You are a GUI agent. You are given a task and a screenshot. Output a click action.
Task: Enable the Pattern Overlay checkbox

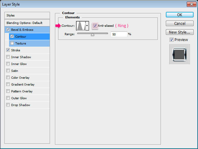[x=8, y=91]
